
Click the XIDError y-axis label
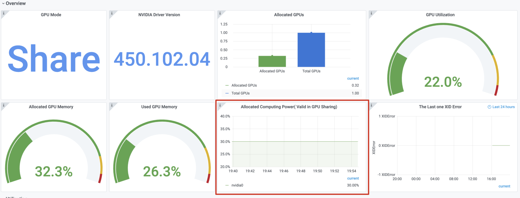(374, 148)
